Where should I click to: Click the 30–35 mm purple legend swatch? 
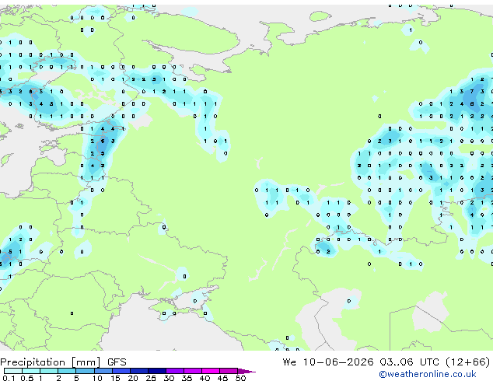click(174, 371)
